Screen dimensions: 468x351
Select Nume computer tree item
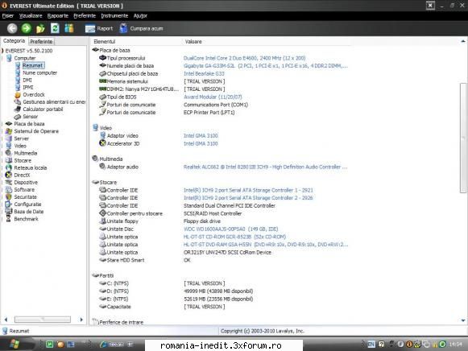(x=40, y=72)
